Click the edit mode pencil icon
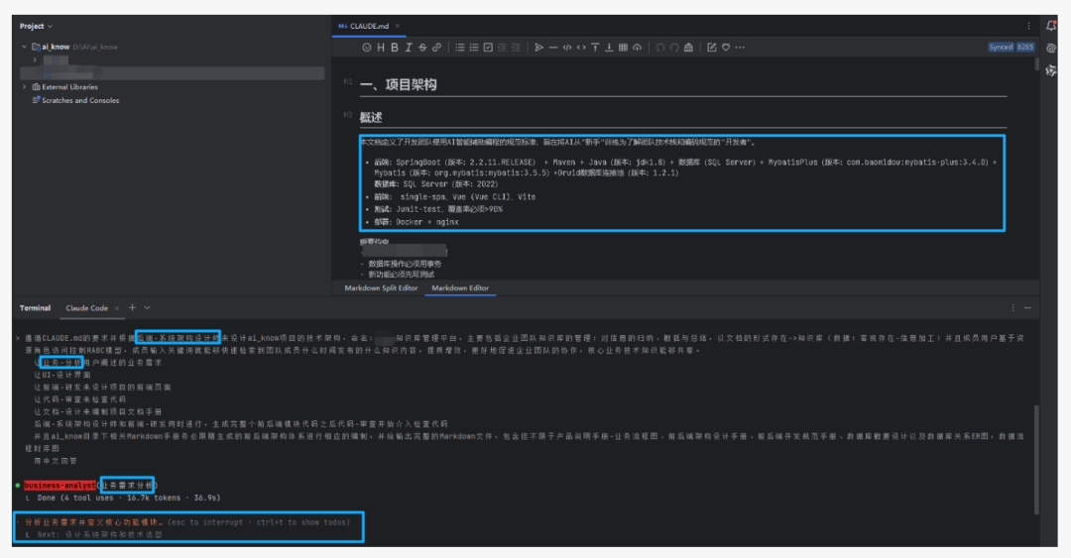The width and height of the screenshot is (1071, 558). tap(712, 48)
